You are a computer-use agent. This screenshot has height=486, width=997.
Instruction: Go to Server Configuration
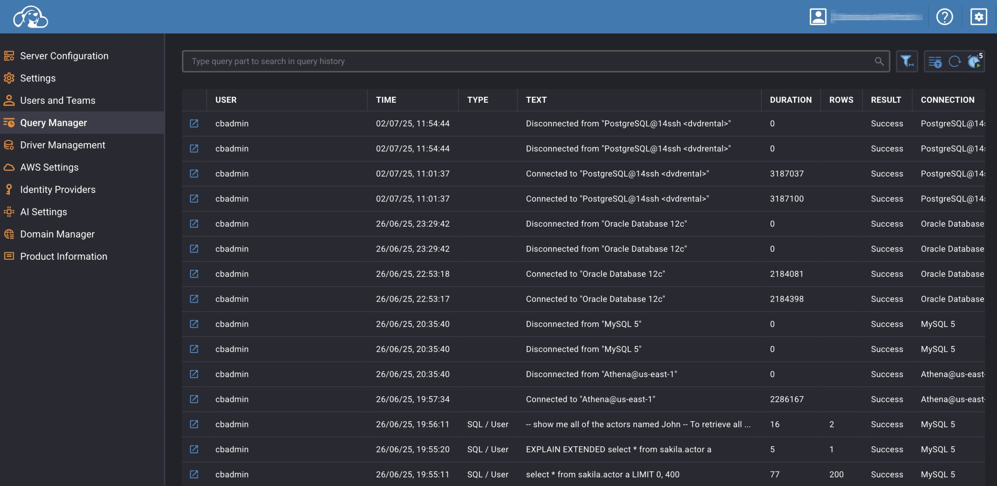pos(64,56)
